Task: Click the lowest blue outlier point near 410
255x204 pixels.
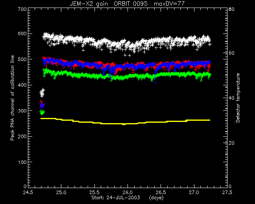Action: coord(155,82)
